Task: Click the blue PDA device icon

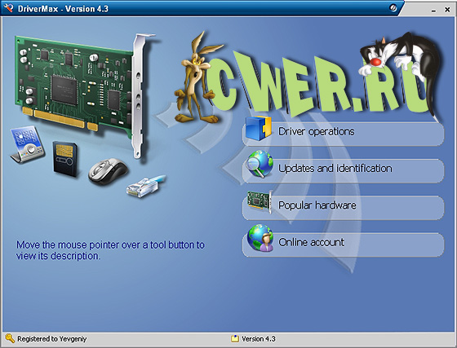Action: coord(27,144)
